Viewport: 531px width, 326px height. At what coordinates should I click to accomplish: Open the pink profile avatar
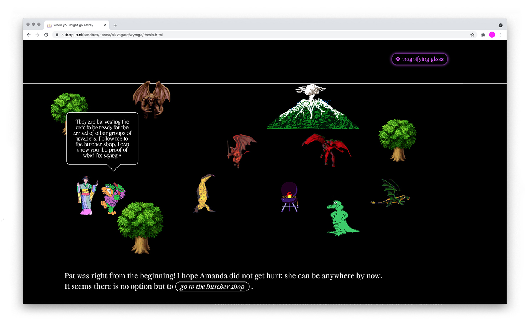pyautogui.click(x=492, y=35)
